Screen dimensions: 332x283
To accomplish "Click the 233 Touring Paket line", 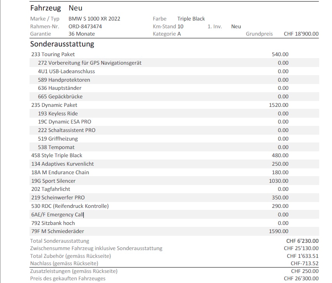I will coord(174,54).
